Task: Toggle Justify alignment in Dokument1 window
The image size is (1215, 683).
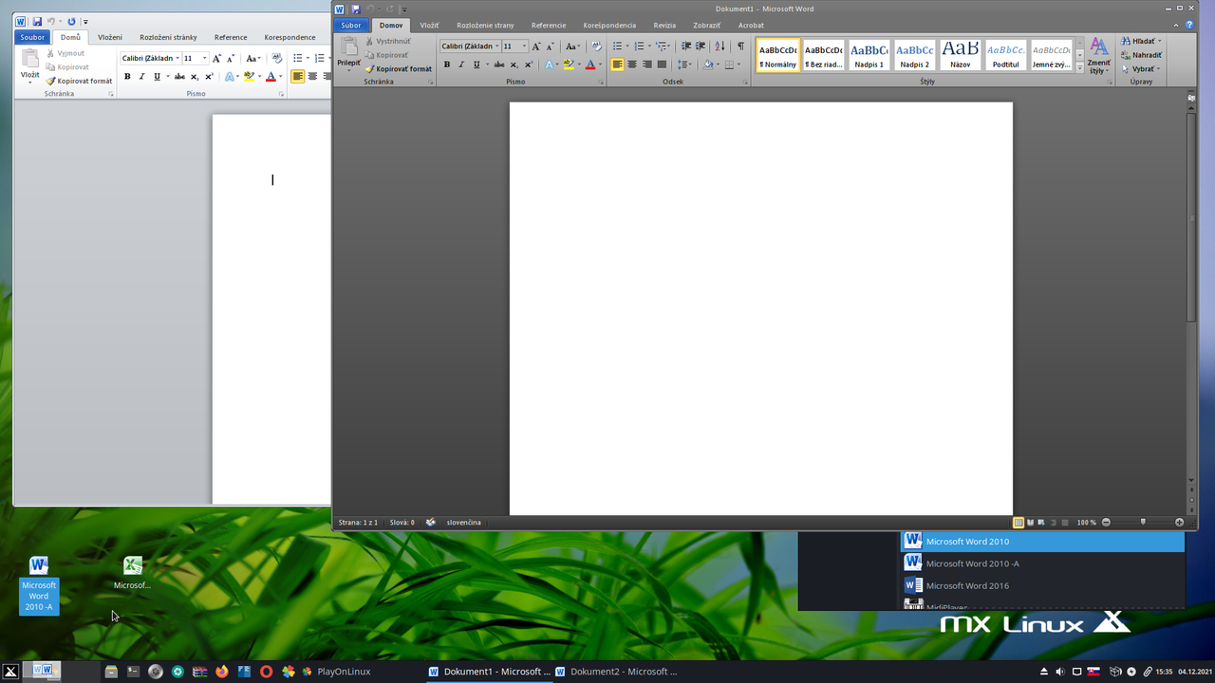Action: [662, 65]
